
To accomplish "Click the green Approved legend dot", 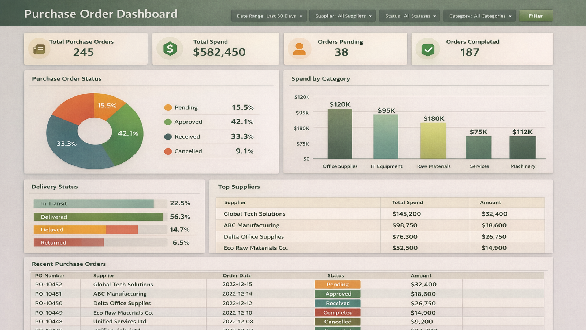I will coord(168,122).
